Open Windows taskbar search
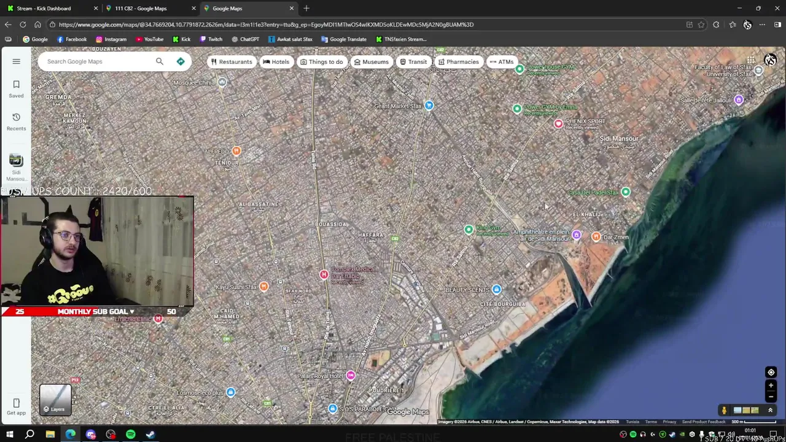This screenshot has height=442, width=786. point(29,435)
